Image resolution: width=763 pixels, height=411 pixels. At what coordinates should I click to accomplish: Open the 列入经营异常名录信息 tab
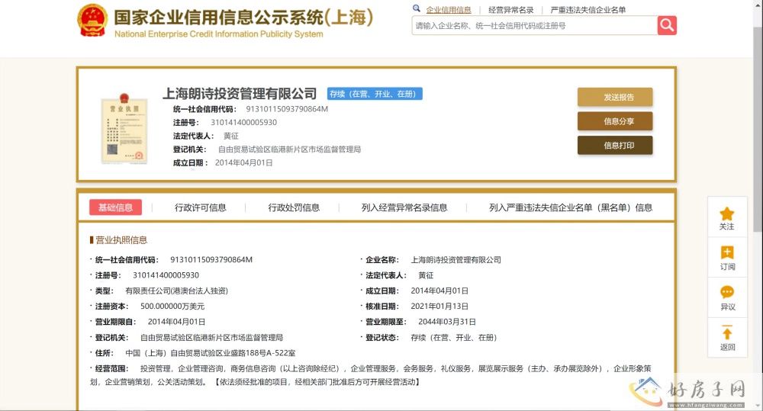click(404, 207)
